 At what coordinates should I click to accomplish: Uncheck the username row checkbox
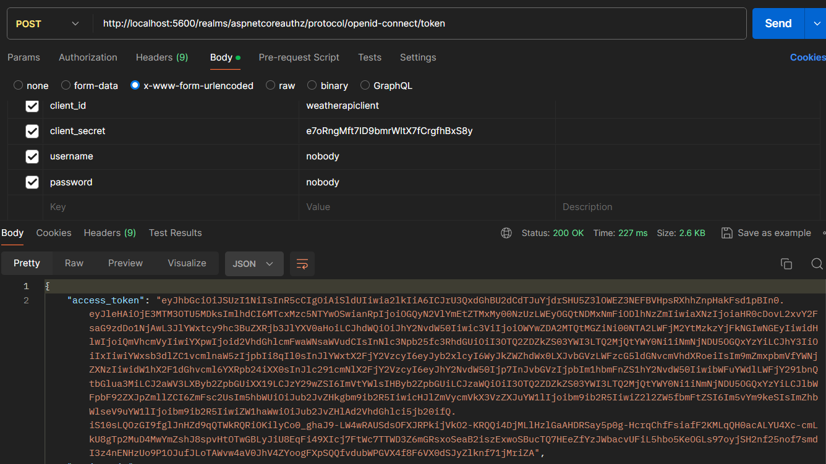tap(32, 157)
